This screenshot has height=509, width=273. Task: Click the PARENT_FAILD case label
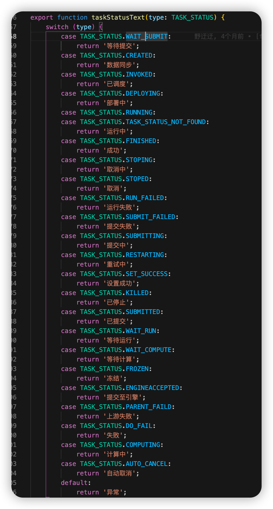[x=149, y=407]
